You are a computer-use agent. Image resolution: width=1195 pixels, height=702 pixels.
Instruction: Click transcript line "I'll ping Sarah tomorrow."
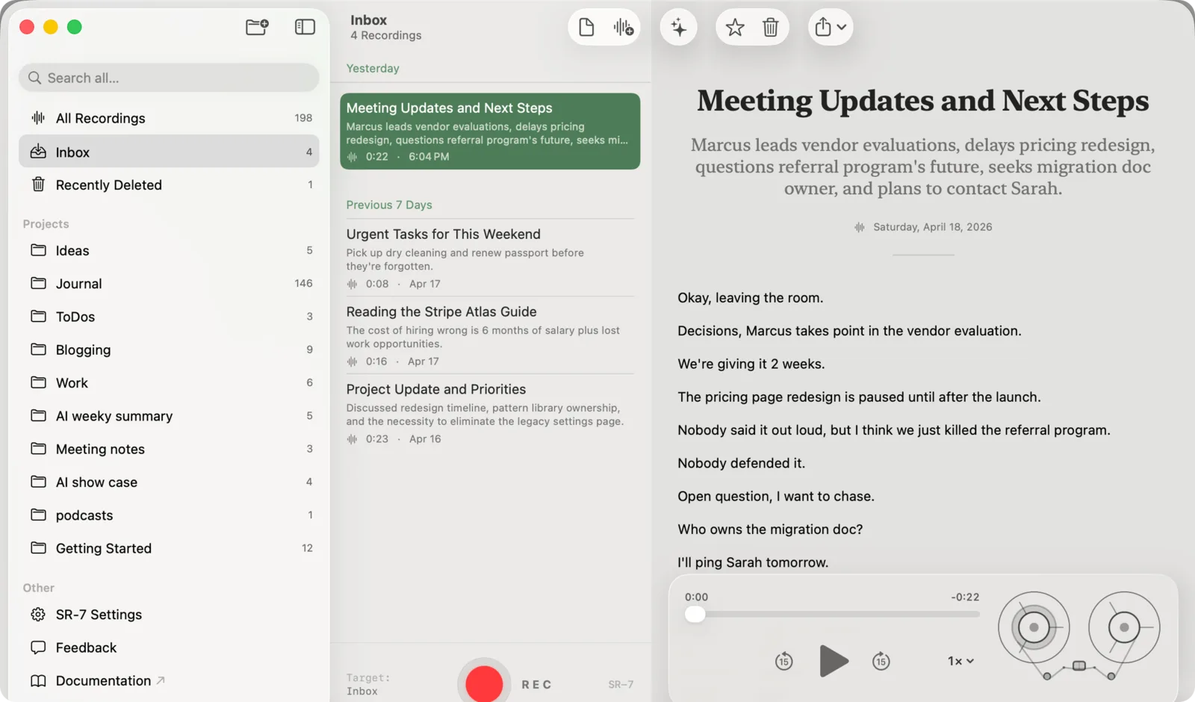753,562
